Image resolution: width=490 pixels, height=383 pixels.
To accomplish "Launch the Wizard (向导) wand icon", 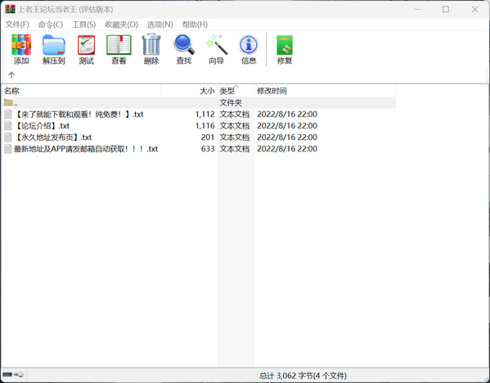I will click(217, 49).
